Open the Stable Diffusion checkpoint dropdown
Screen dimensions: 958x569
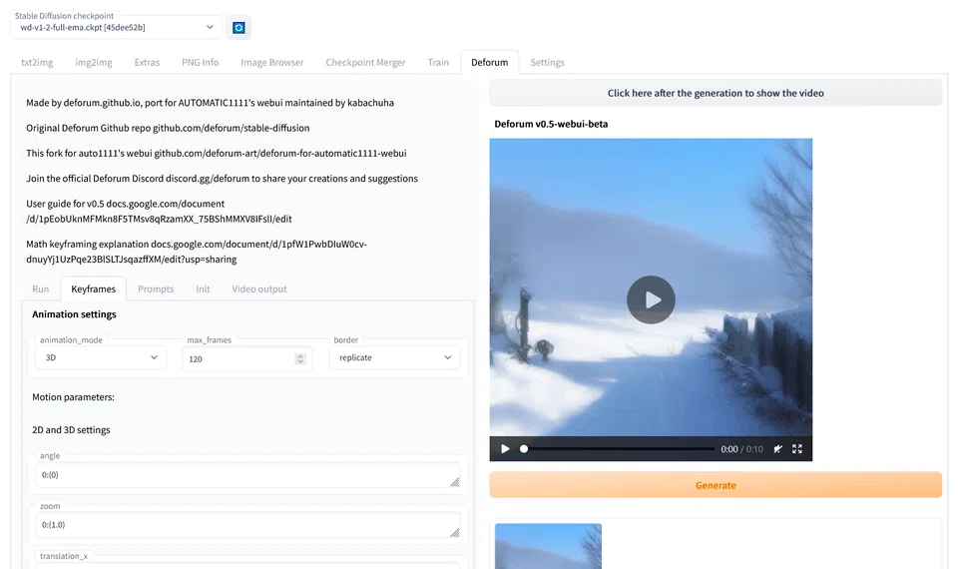[117, 28]
